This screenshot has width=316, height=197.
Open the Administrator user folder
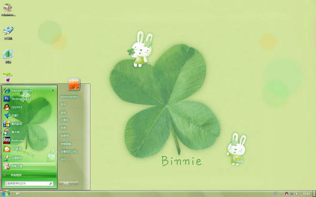[69, 97]
